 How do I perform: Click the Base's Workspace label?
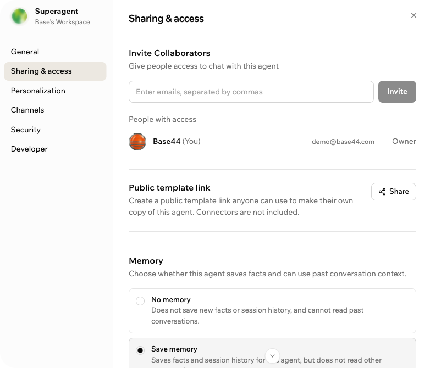click(x=62, y=22)
